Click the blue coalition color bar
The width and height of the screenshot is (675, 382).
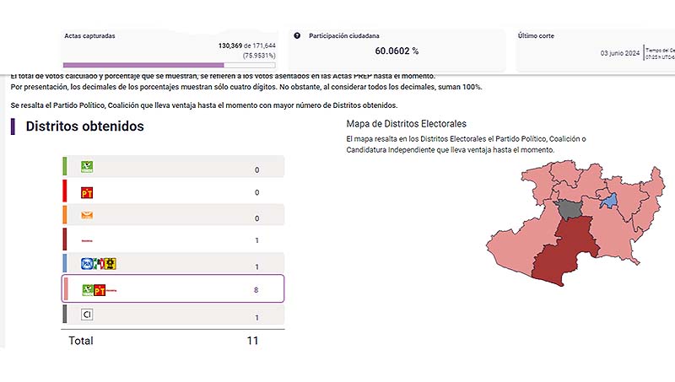65,264
